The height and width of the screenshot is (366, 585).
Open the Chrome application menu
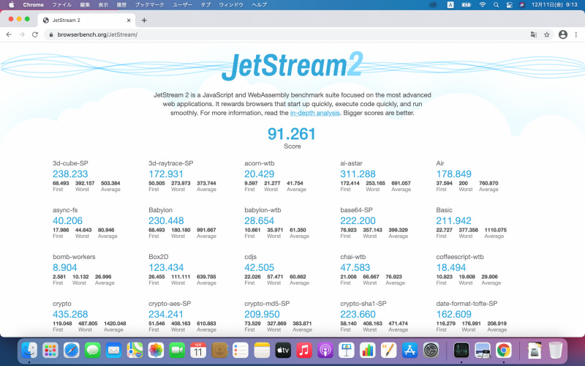point(33,5)
